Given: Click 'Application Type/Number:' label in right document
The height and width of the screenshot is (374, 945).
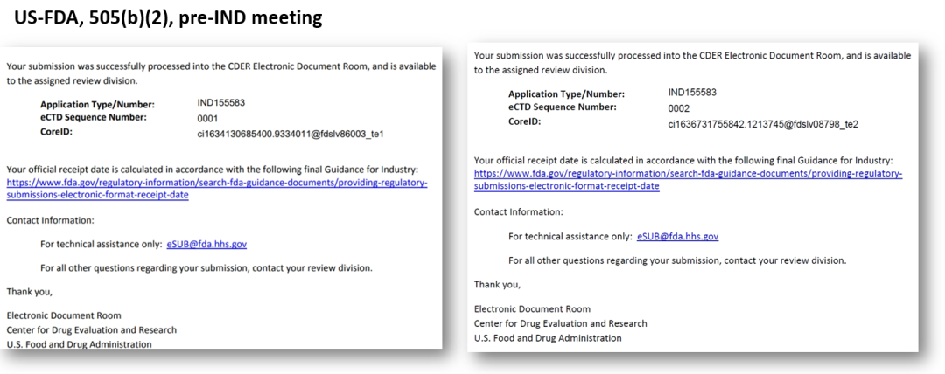Looking at the screenshot, I should (x=566, y=94).
